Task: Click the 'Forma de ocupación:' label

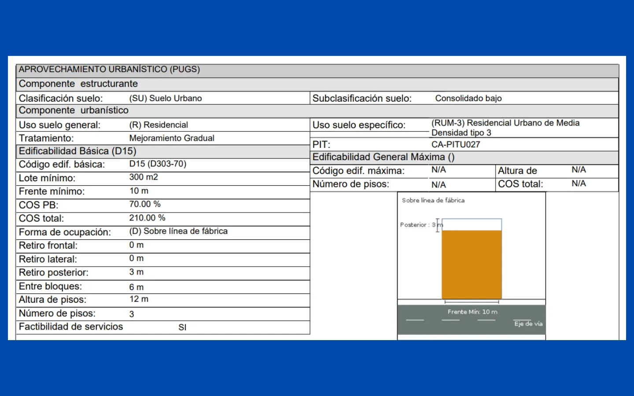Action: click(65, 232)
